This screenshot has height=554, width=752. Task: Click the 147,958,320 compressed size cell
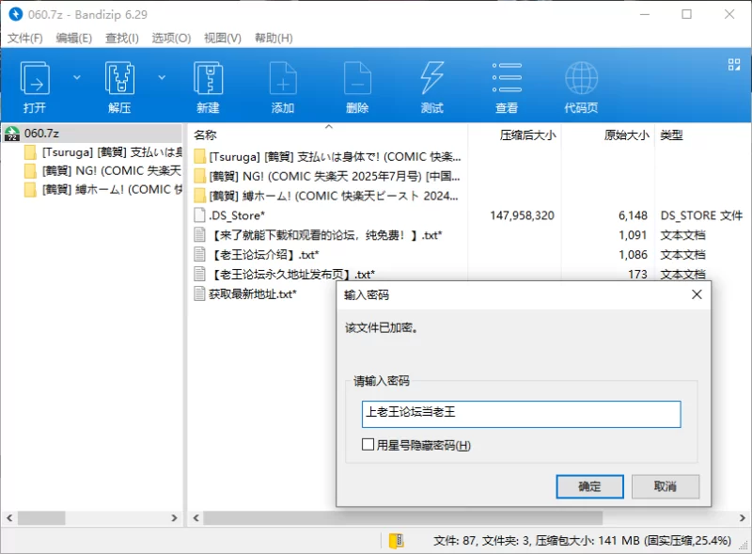(x=522, y=215)
